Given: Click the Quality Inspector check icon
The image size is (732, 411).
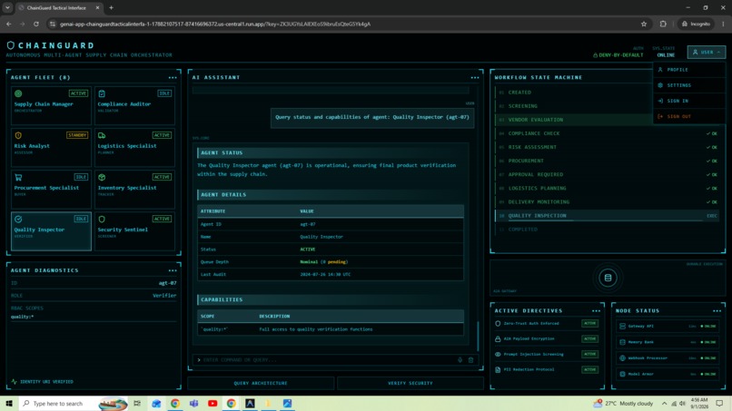Looking at the screenshot, I should coord(18,219).
